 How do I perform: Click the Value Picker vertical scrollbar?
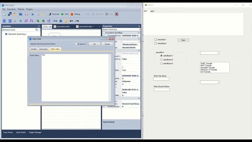click(110, 78)
